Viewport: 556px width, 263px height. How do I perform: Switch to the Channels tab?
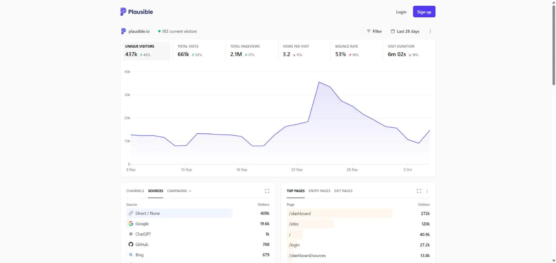[135, 191]
